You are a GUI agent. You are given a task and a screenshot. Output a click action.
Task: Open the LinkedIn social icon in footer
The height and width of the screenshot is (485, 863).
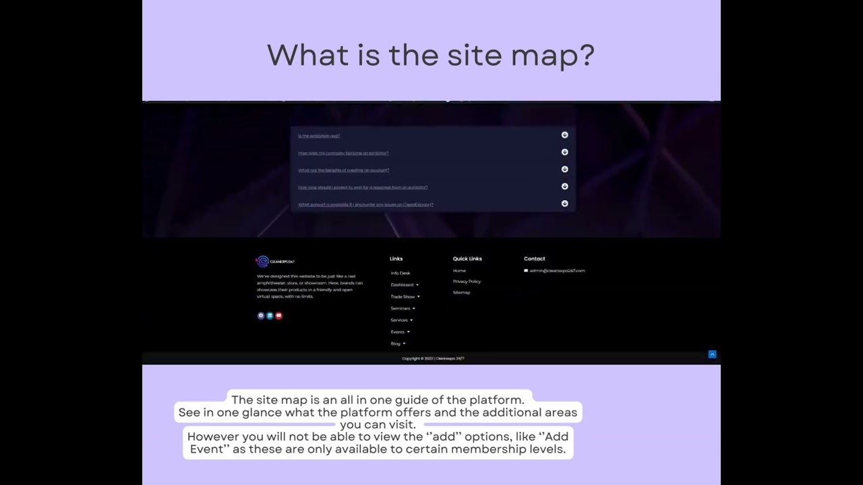[x=270, y=315]
